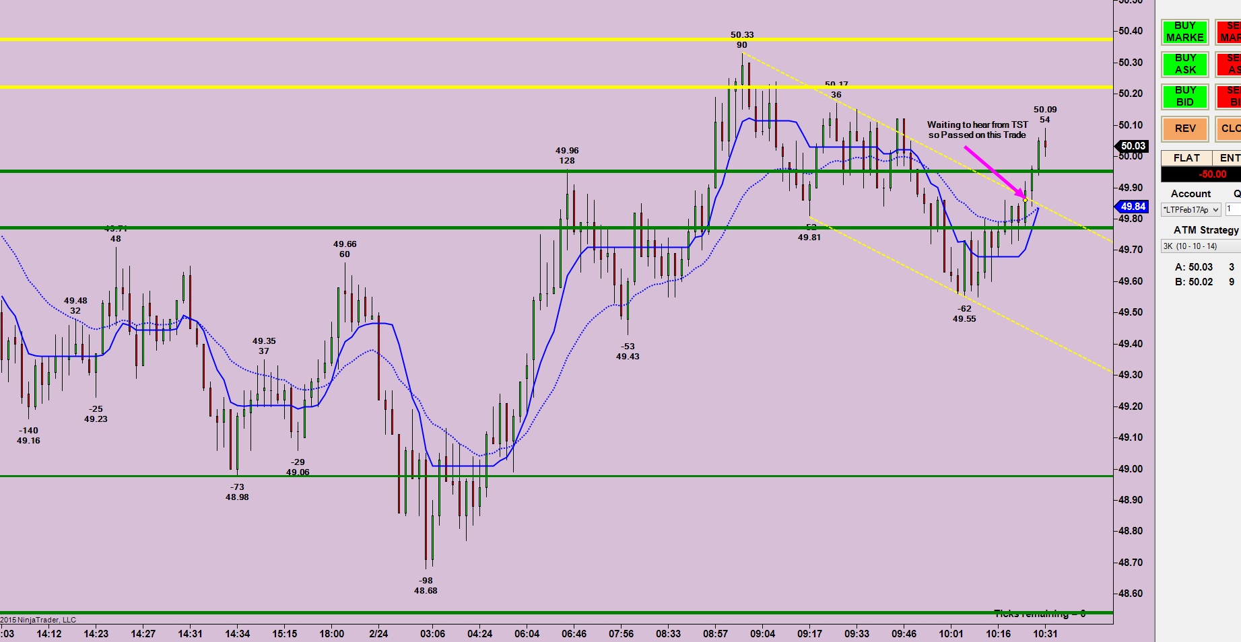
Task: Click the black 50.03 last price marker
Action: pos(1133,146)
